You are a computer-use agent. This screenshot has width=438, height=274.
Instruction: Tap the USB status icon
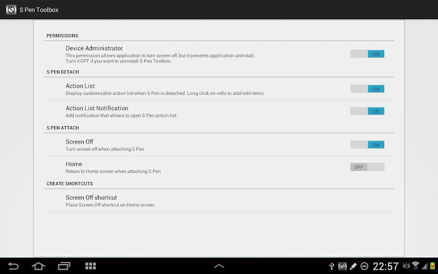pos(332,266)
